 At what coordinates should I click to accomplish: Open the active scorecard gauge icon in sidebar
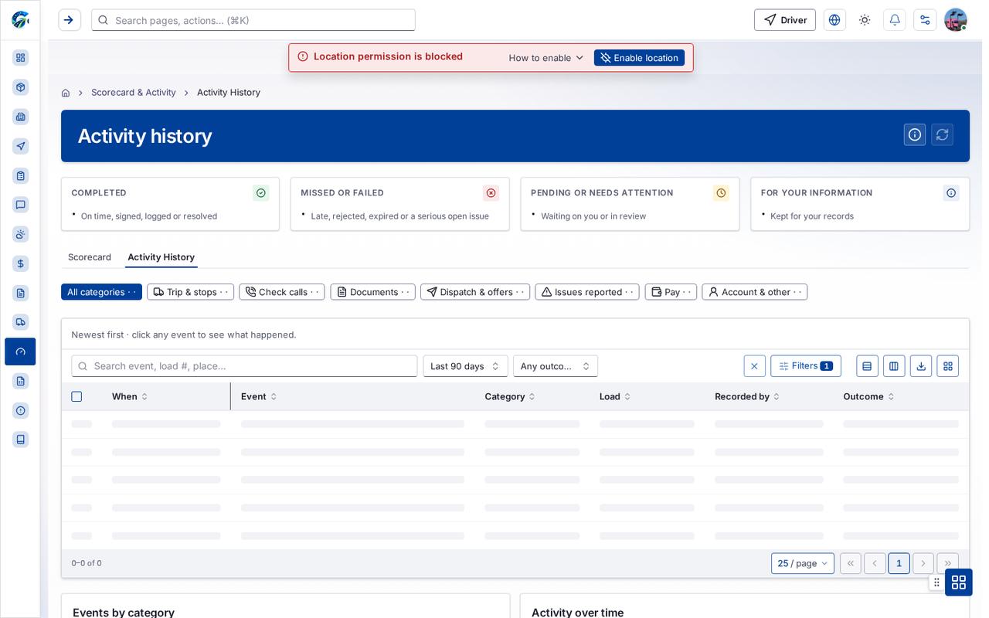pos(20,351)
